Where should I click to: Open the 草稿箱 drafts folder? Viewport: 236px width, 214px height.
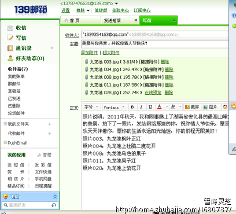[14, 91]
